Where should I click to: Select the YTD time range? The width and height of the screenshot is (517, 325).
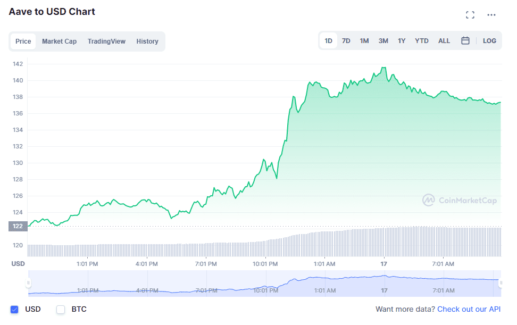(421, 40)
